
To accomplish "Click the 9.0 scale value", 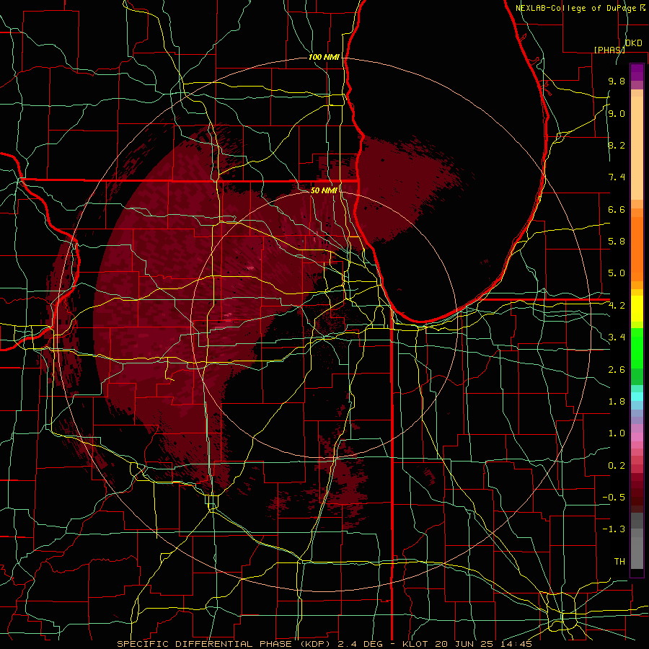I will pyautogui.click(x=617, y=113).
